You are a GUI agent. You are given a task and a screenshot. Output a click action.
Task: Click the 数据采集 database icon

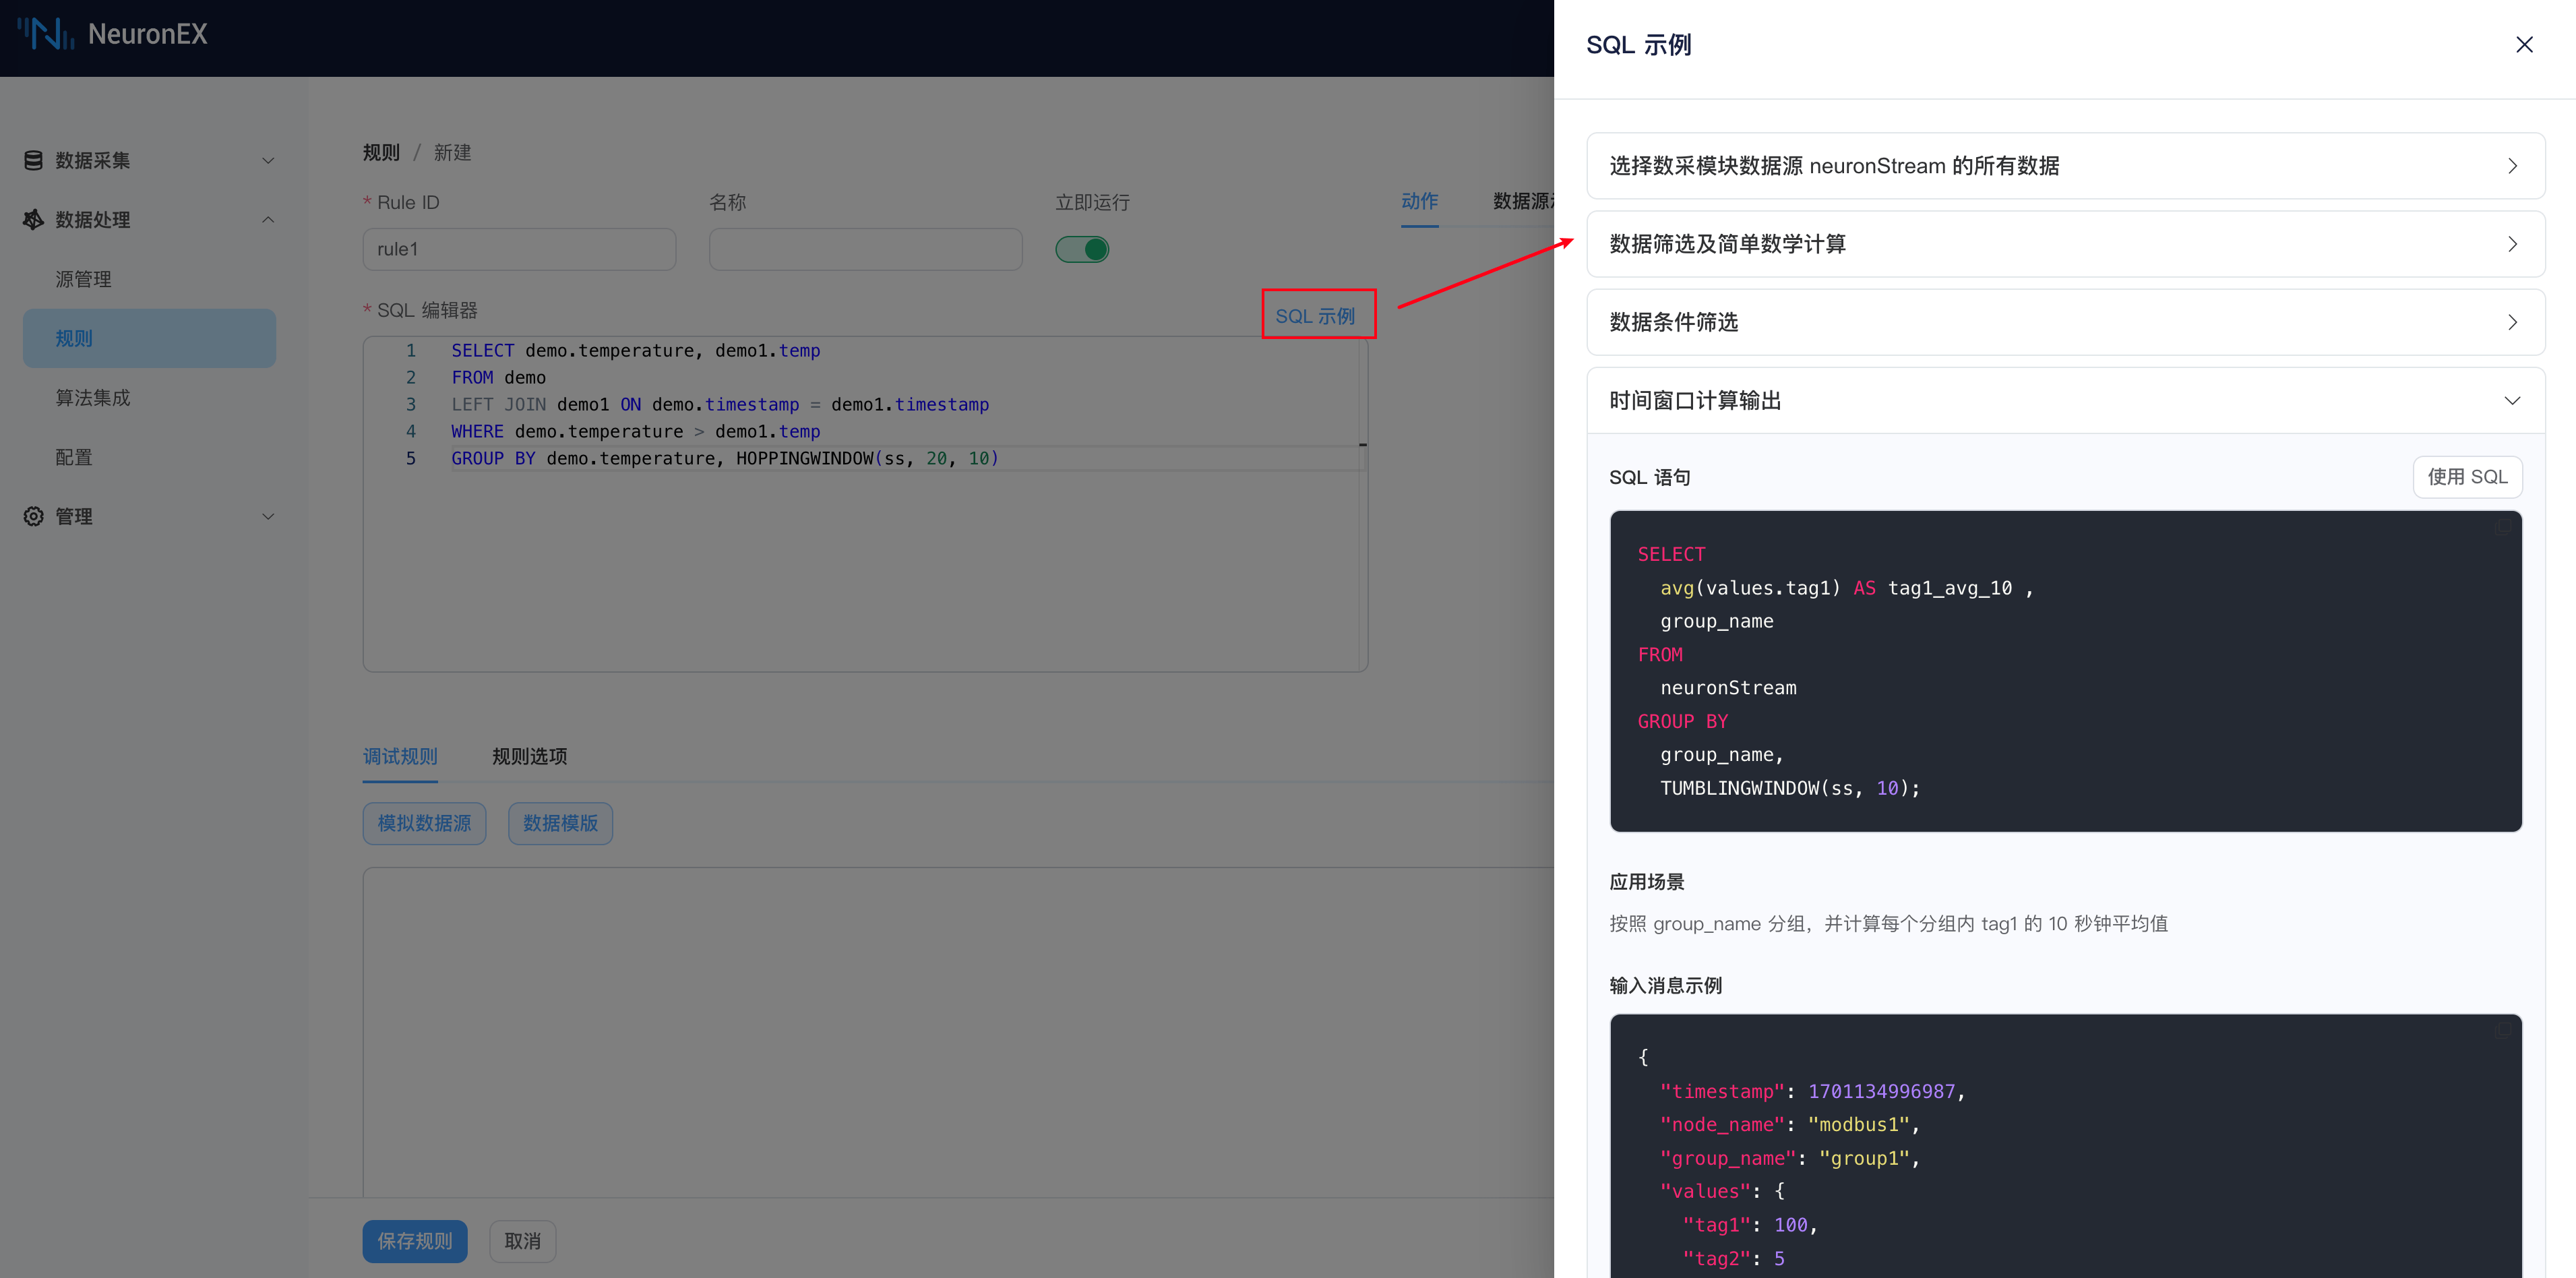coord(33,160)
